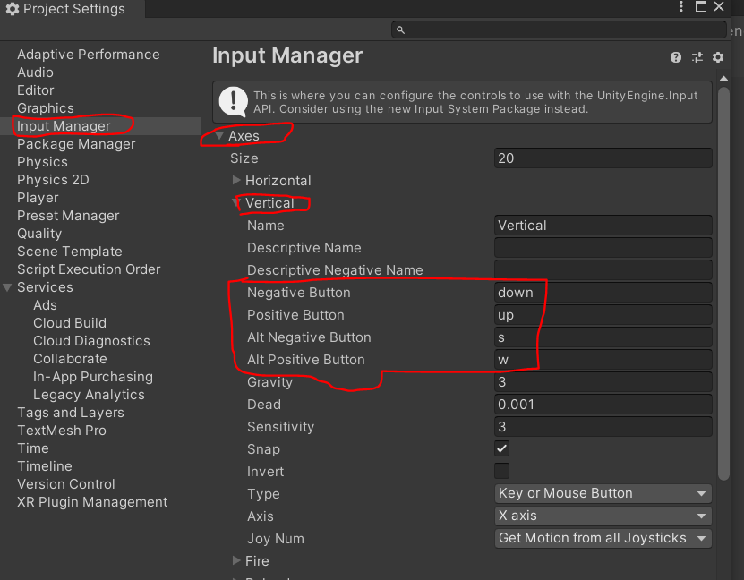The image size is (744, 580).
Task: Open Scene Template settings
Action: (x=70, y=252)
